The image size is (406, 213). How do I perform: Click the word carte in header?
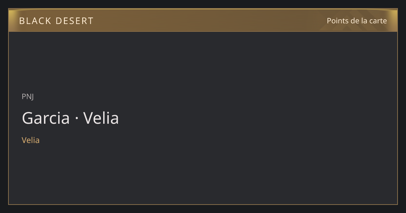pos(378,21)
